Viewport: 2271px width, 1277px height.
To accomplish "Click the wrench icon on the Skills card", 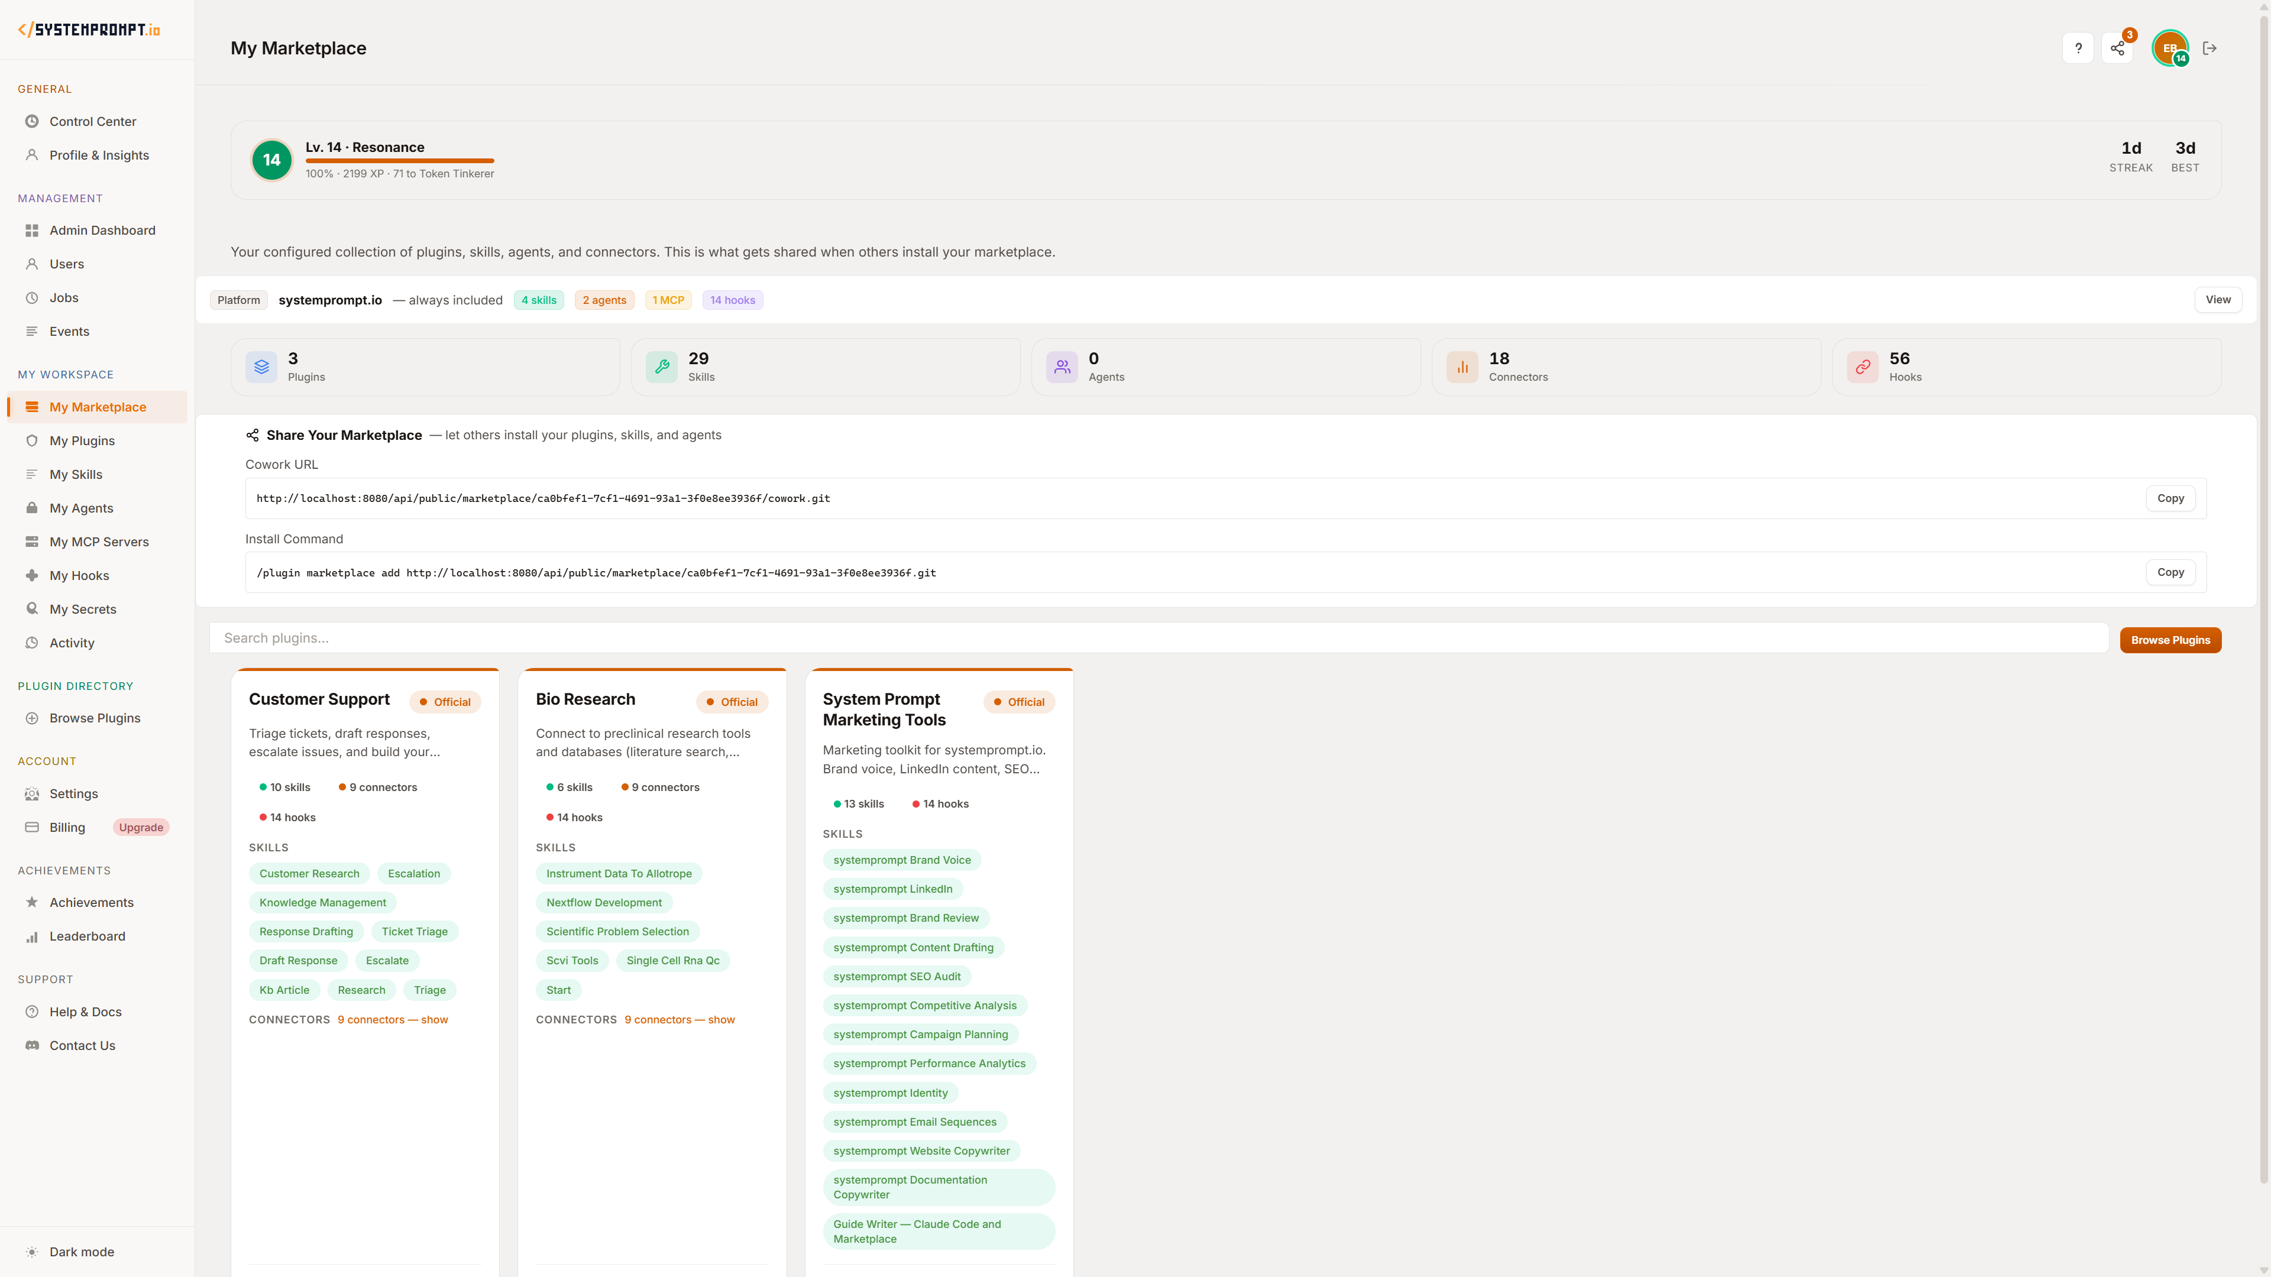I will tap(661, 367).
